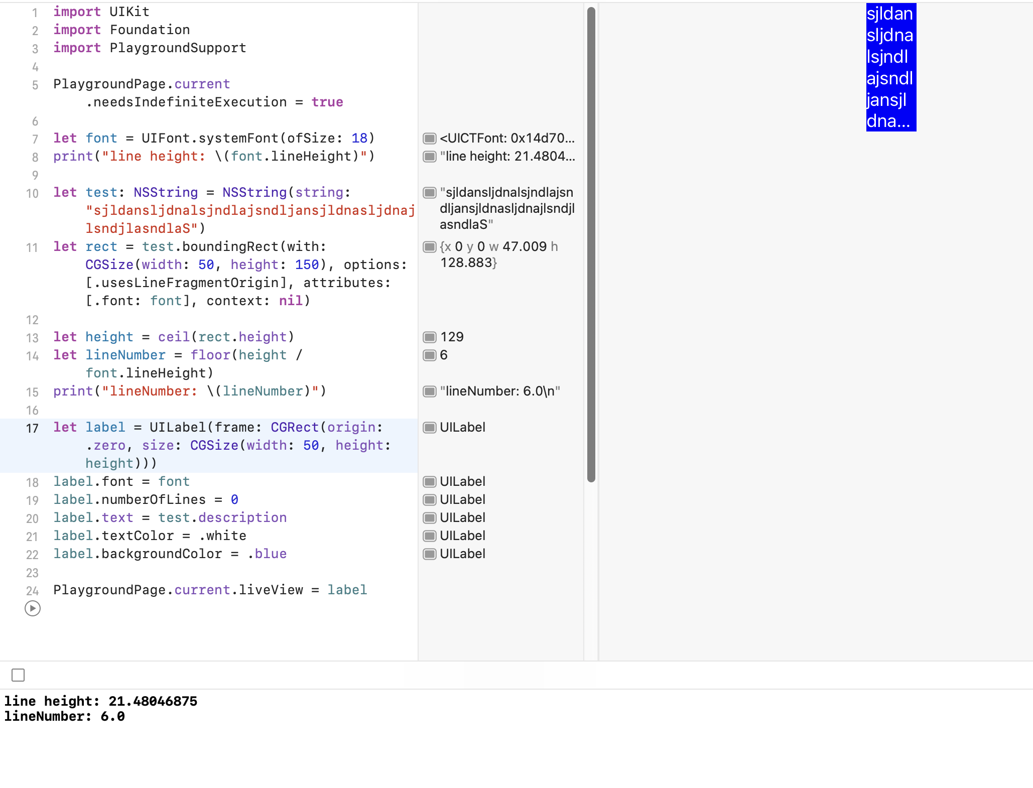Click Quick Look icon beside UICTFont result
The height and width of the screenshot is (788, 1033).
pos(429,138)
